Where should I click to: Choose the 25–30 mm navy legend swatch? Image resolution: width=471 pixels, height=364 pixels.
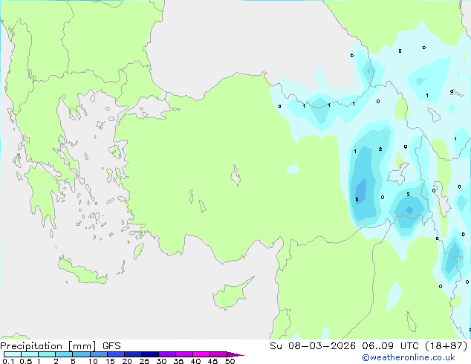coord(149,354)
